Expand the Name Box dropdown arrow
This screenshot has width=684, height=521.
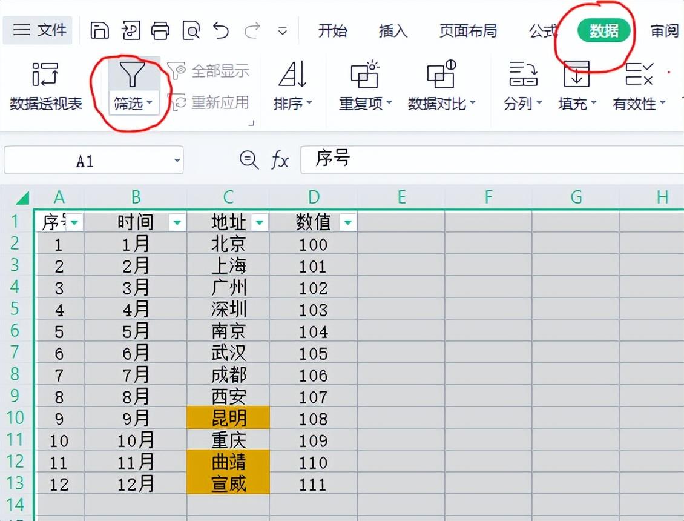[x=177, y=161]
